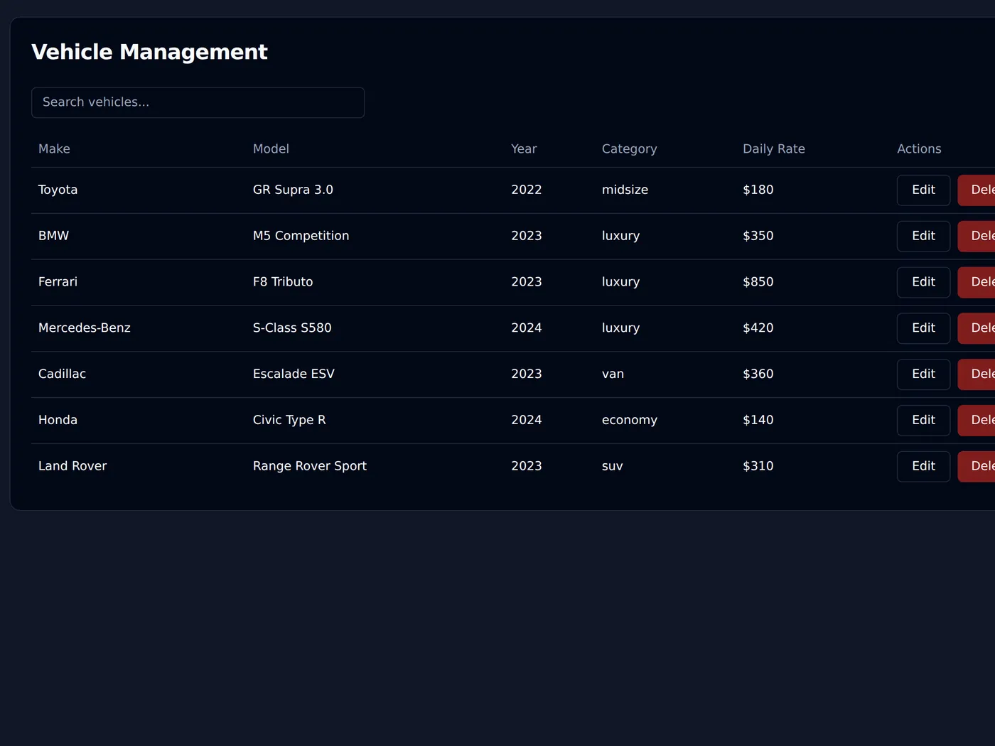Click the $140 daily rate
The image size is (995, 746).
pyautogui.click(x=758, y=421)
